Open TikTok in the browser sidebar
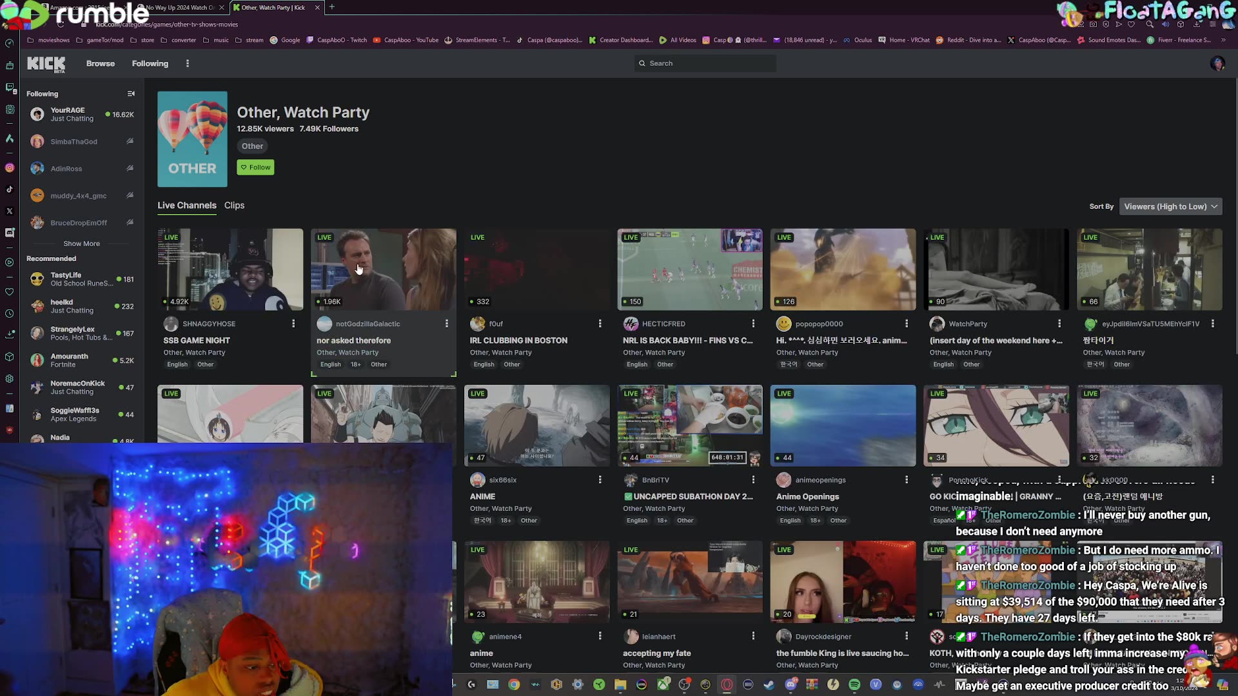Viewport: 1238px width, 696px height. pos(10,188)
